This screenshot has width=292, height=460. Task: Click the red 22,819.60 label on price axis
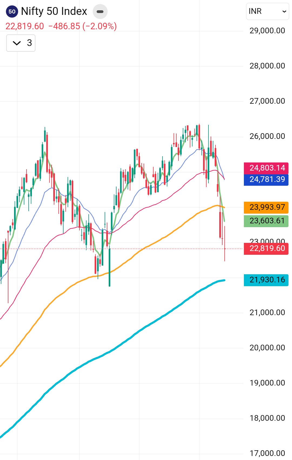266,249
